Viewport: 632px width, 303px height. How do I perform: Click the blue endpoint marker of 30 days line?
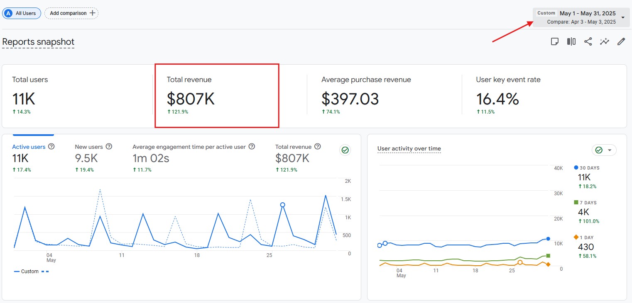click(x=548, y=239)
